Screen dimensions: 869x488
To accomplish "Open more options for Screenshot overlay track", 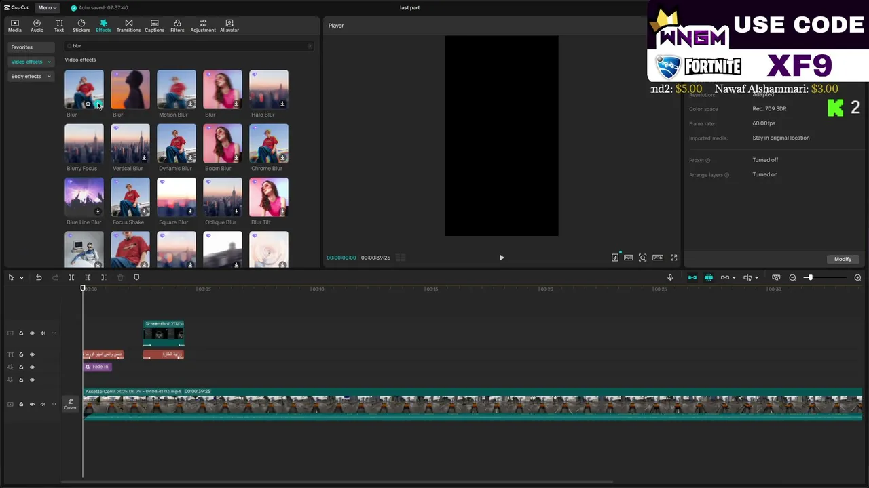I will point(54,333).
